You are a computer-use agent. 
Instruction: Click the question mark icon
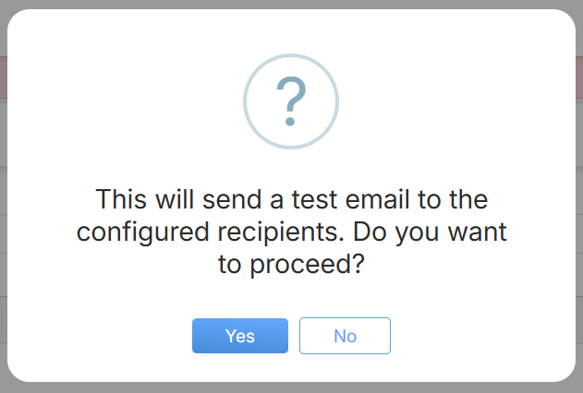(x=291, y=101)
